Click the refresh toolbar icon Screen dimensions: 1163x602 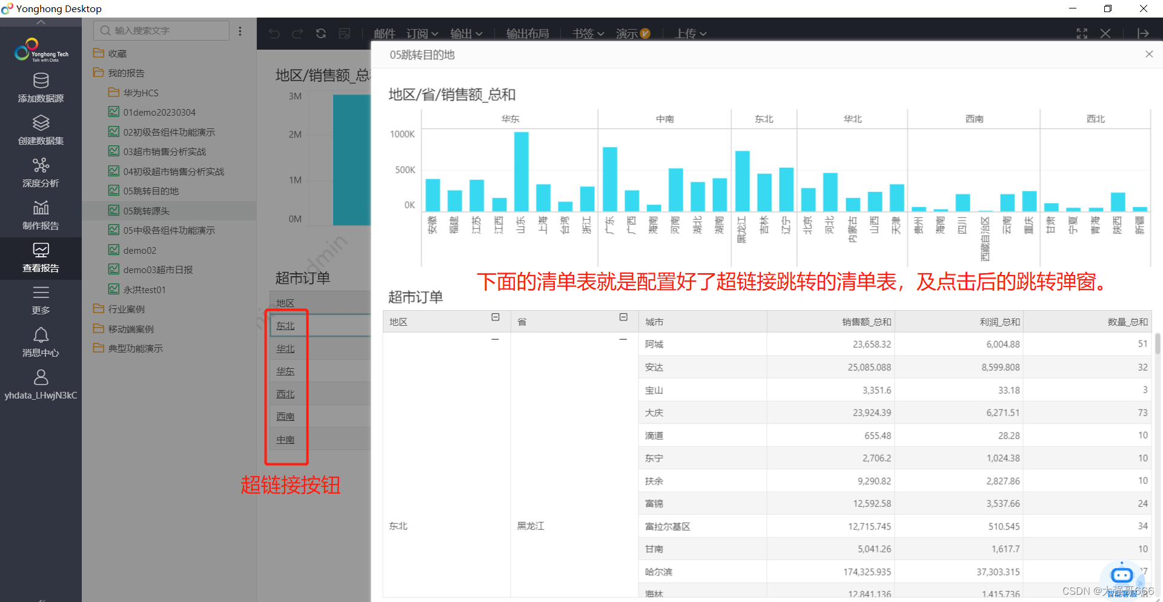coord(321,33)
